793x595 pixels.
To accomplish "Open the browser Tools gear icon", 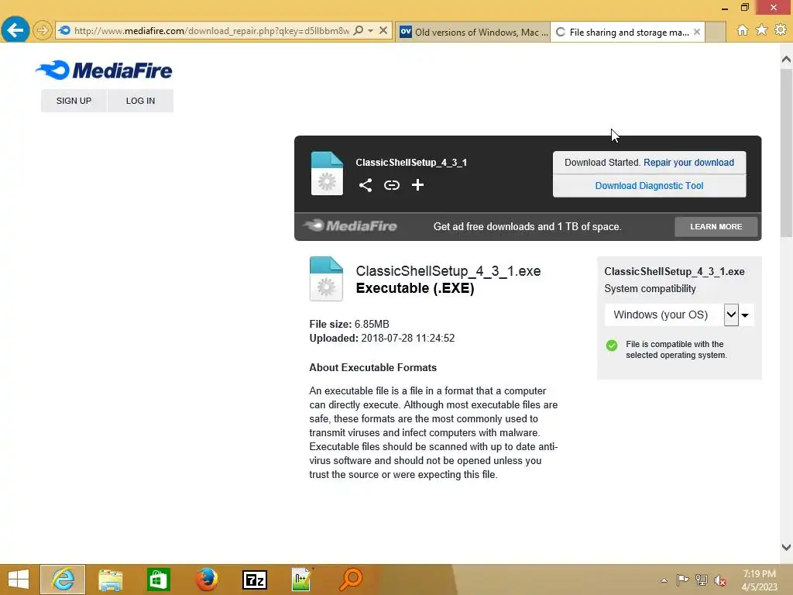I will click(781, 30).
